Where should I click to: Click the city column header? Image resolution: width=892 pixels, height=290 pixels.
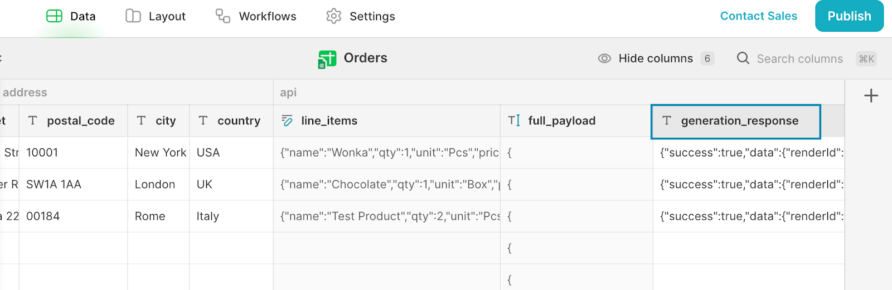pos(159,121)
